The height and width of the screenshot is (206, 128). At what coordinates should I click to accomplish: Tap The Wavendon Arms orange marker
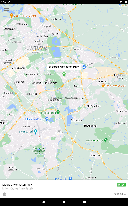103,86
